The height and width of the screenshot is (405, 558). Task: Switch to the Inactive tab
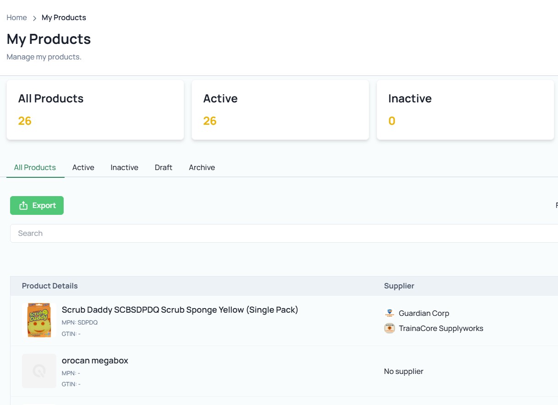pyautogui.click(x=125, y=167)
